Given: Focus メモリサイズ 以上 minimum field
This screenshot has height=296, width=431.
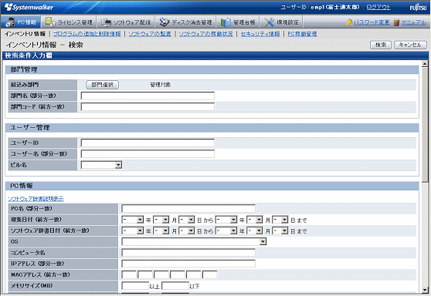Looking at the screenshot, I should pos(135,286).
